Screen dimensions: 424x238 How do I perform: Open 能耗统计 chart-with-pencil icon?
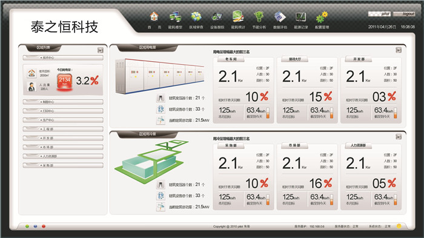[238, 16]
